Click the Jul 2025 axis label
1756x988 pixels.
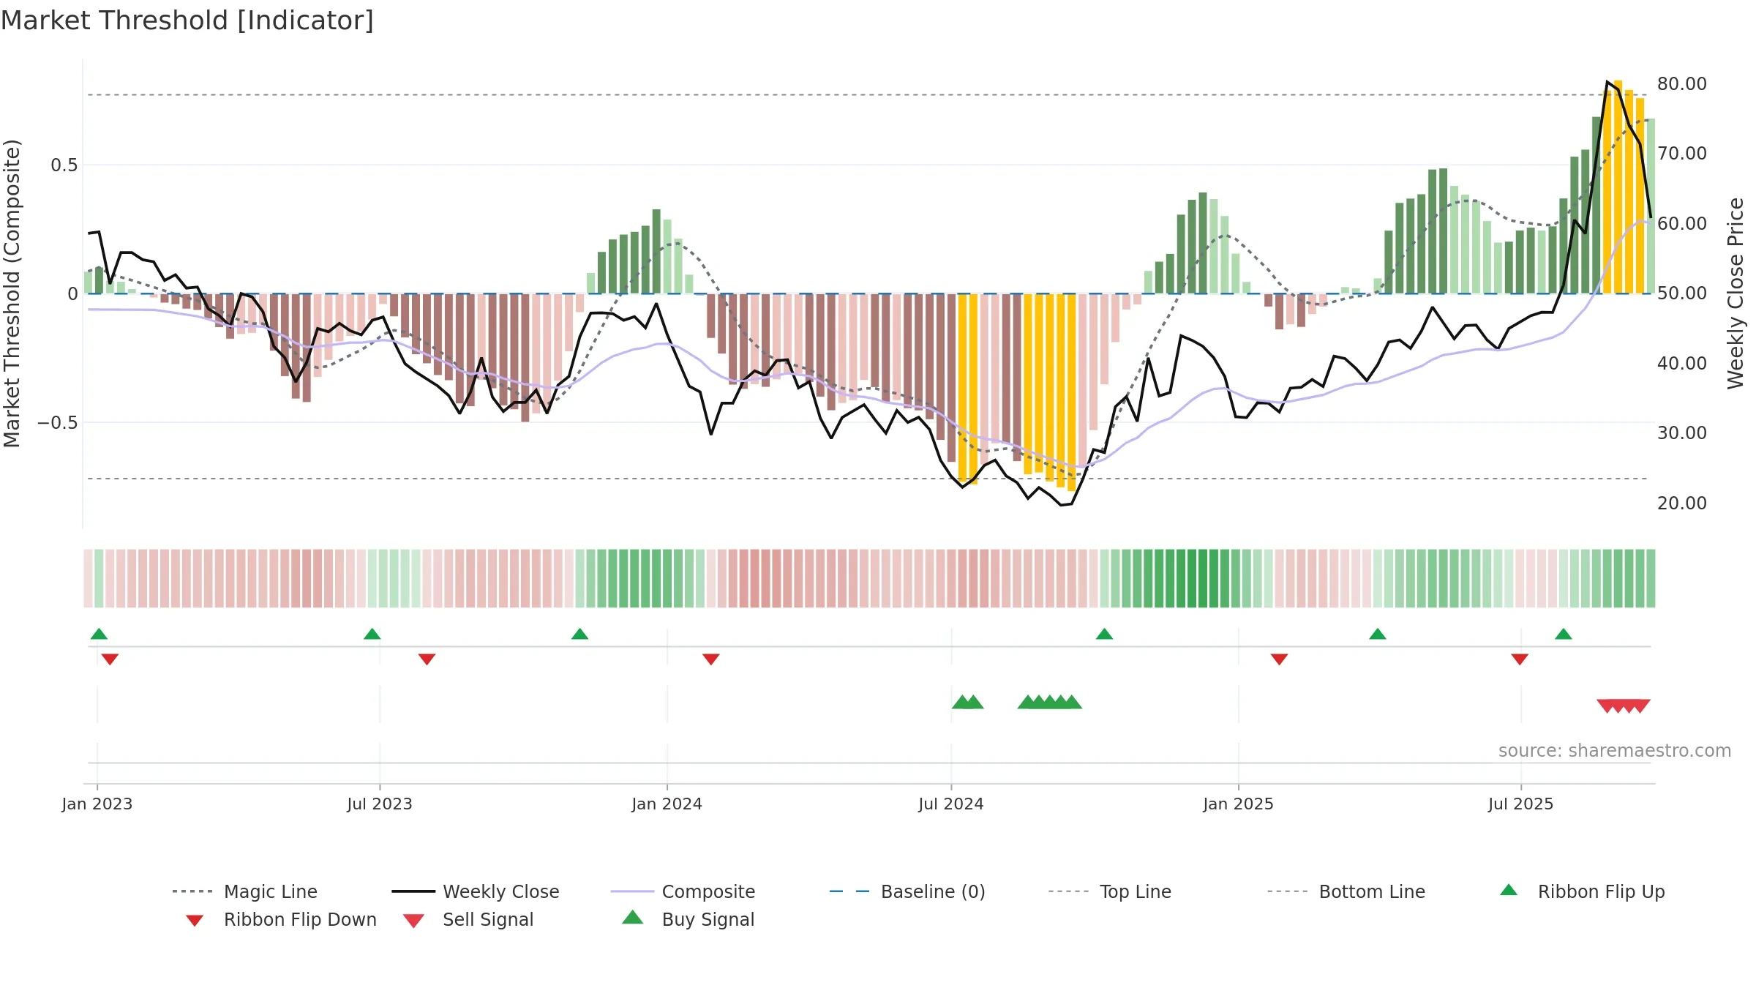[1521, 804]
